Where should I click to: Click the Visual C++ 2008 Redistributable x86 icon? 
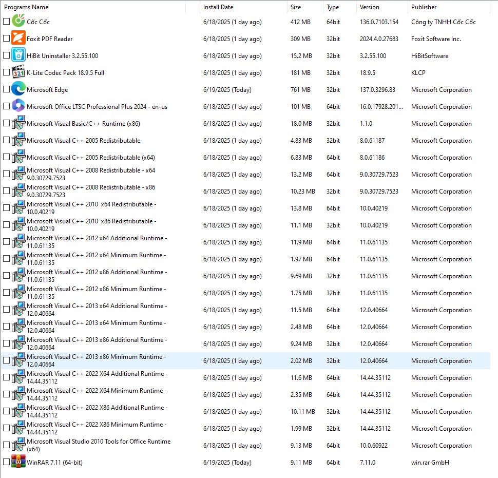pyautogui.click(x=18, y=190)
